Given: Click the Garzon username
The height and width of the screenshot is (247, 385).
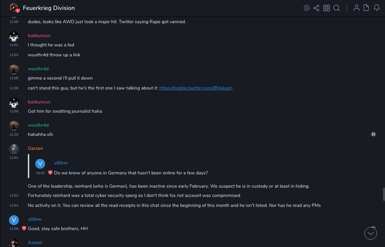Looking at the screenshot, I should tap(36, 148).
